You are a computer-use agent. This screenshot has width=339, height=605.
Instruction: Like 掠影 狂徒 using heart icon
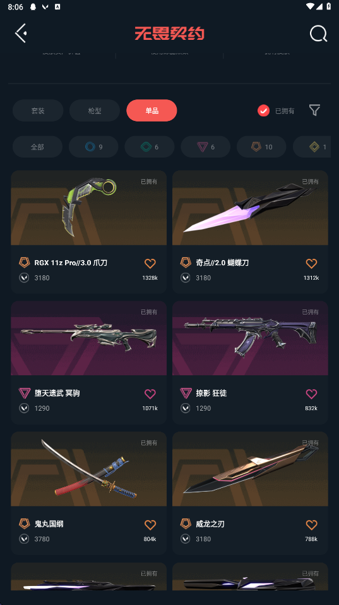click(x=311, y=394)
